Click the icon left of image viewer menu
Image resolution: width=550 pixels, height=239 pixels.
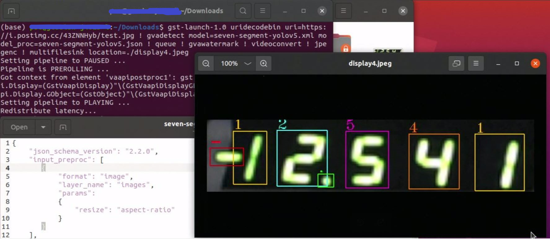click(x=456, y=64)
